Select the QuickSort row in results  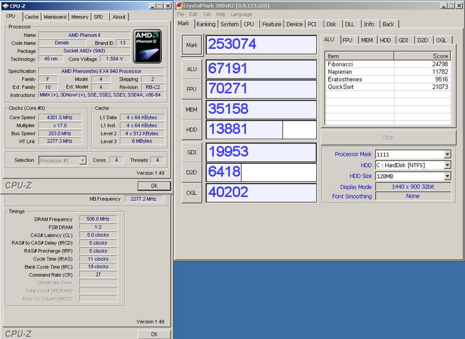click(x=388, y=86)
